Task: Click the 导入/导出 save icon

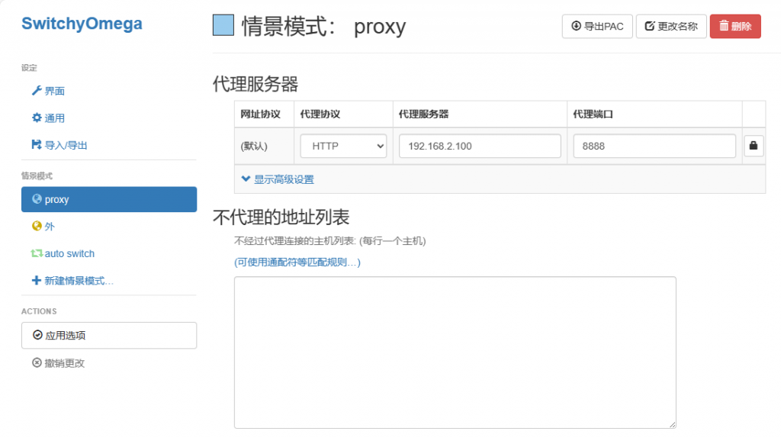Action: [x=36, y=145]
